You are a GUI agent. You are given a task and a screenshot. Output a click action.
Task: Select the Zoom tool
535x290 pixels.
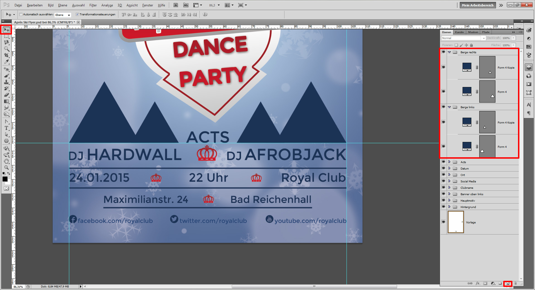coord(6,168)
